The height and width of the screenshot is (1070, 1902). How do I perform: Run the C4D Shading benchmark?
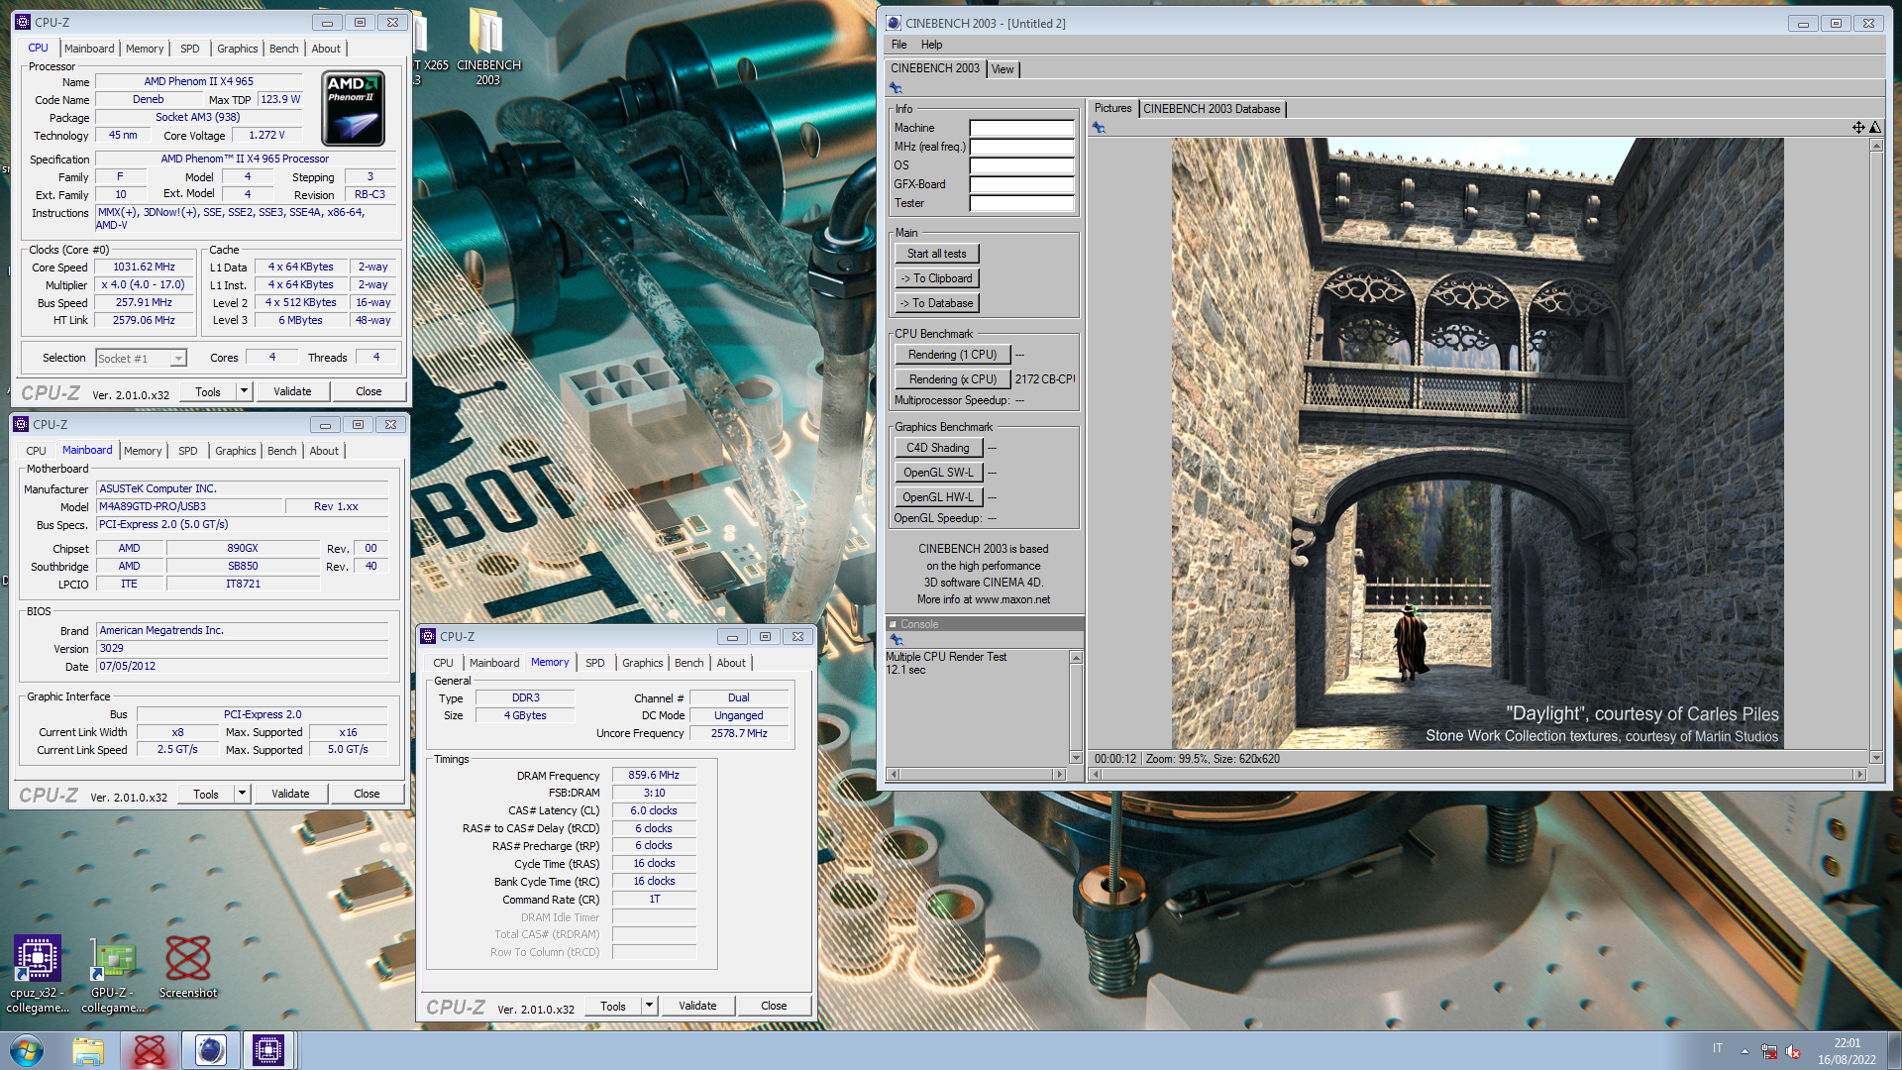pyautogui.click(x=938, y=448)
